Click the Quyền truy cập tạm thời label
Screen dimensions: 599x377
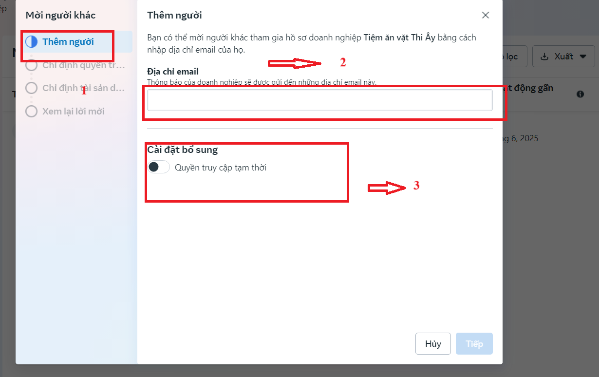click(x=221, y=168)
